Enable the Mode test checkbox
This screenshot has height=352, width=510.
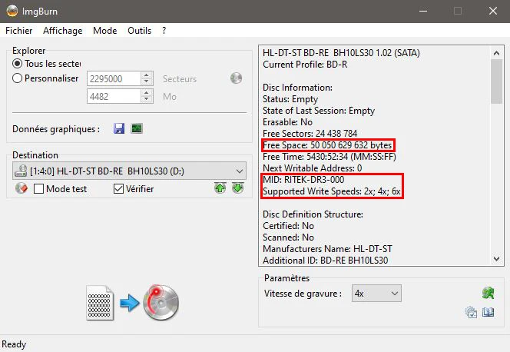[x=38, y=189]
